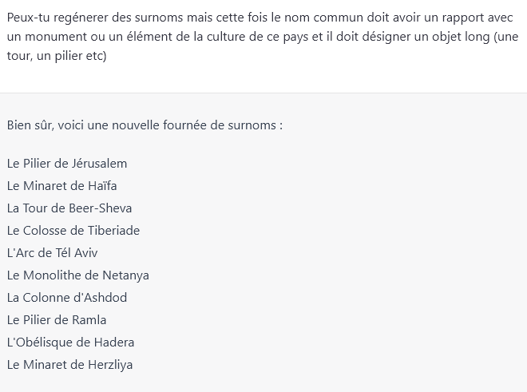Click the "Le Pilier de Jérusalem" nickname line
527x392 pixels.
click(x=67, y=164)
